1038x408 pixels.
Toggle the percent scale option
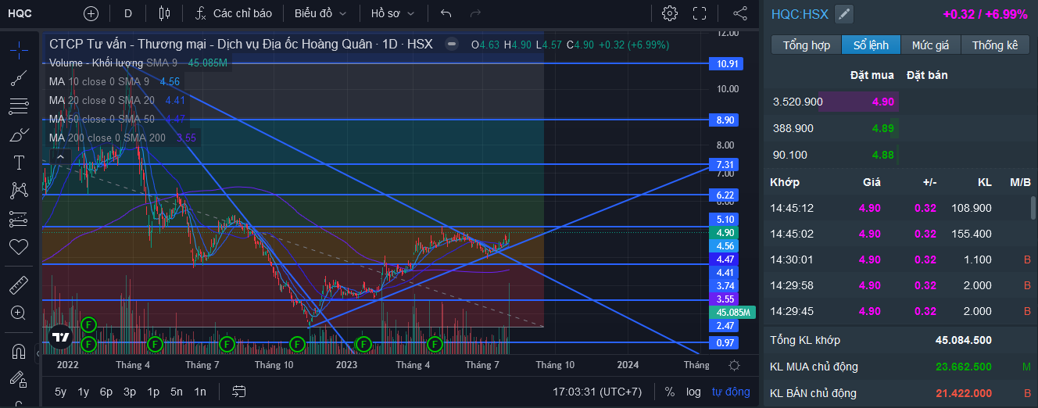[670, 392]
